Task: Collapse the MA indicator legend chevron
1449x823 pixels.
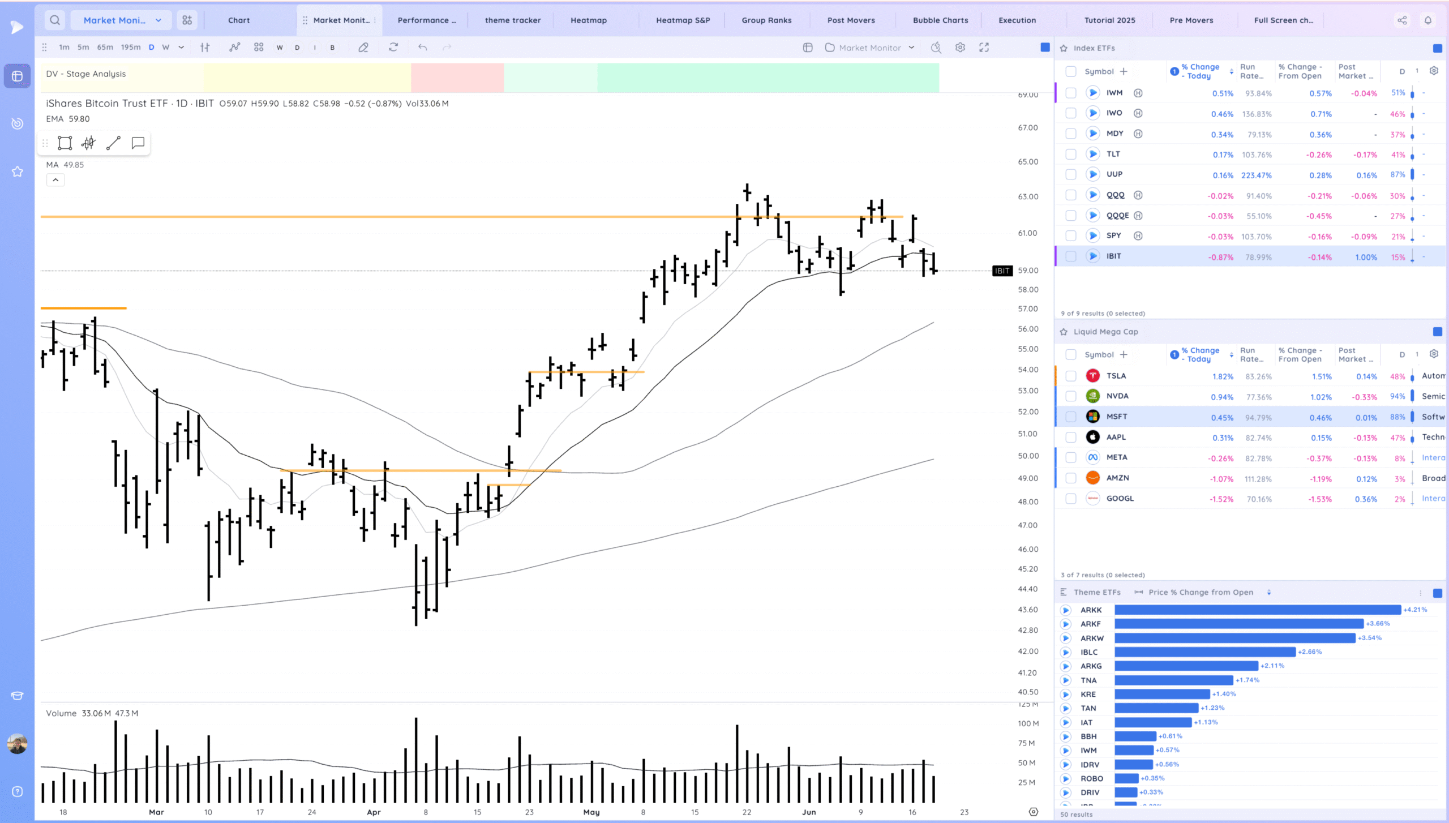Action: point(55,180)
